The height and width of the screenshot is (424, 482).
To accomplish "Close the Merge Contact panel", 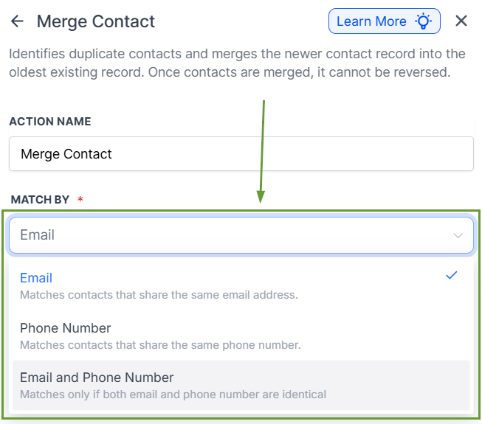I will pos(461,21).
